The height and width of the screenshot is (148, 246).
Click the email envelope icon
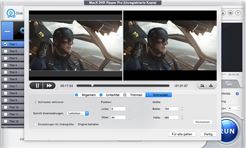(x=230, y=13)
